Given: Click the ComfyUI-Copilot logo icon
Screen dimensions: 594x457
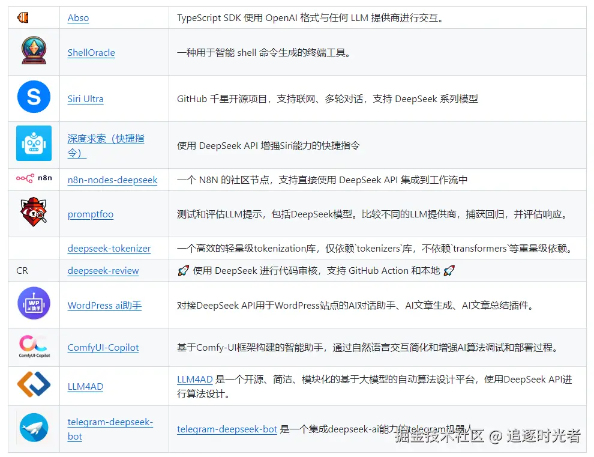Looking at the screenshot, I should 34,347.
